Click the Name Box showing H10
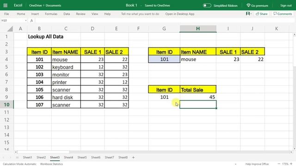This screenshot has width=296, height=166. pos(12,20)
